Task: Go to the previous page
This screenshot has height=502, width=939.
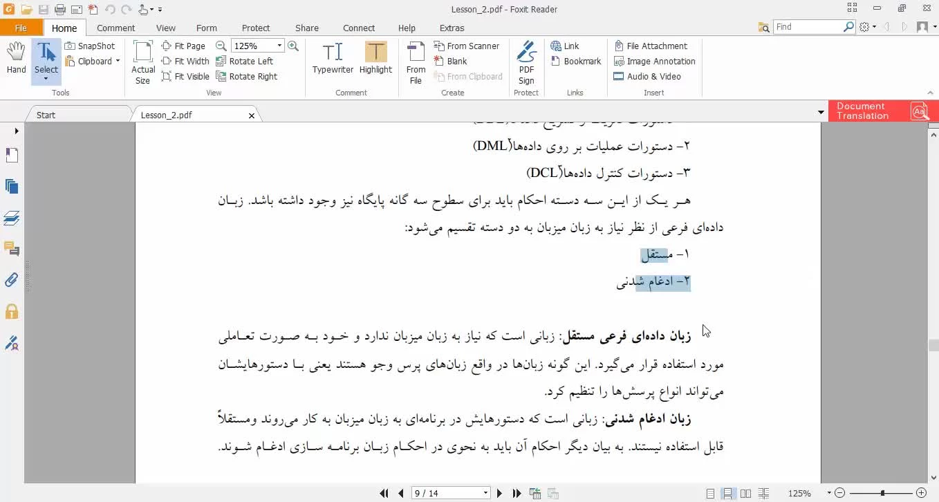Action: click(x=400, y=493)
